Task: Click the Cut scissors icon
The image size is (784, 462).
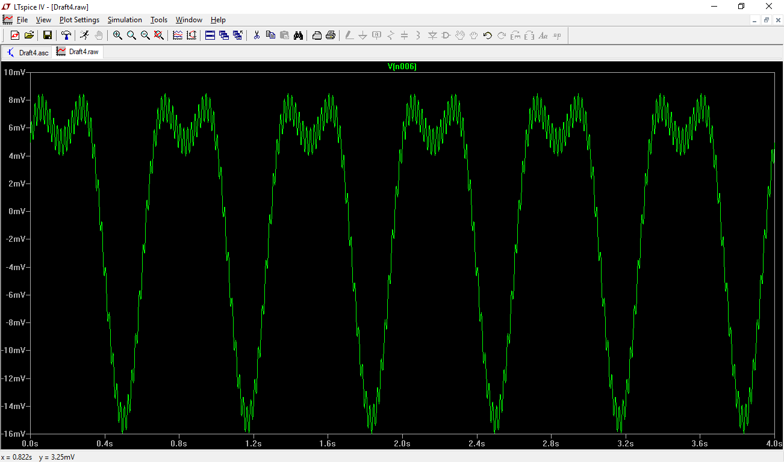Action: 257,35
